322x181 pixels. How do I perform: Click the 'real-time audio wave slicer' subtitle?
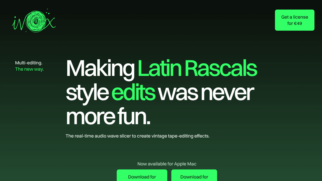coord(137,136)
